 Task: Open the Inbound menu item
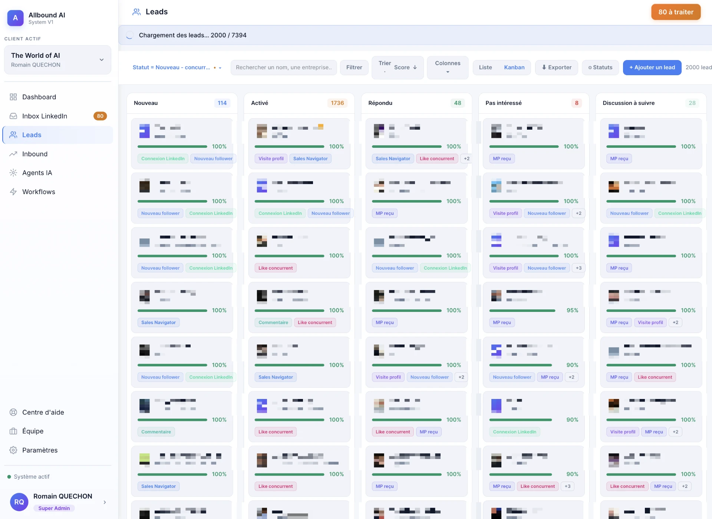coord(57,154)
